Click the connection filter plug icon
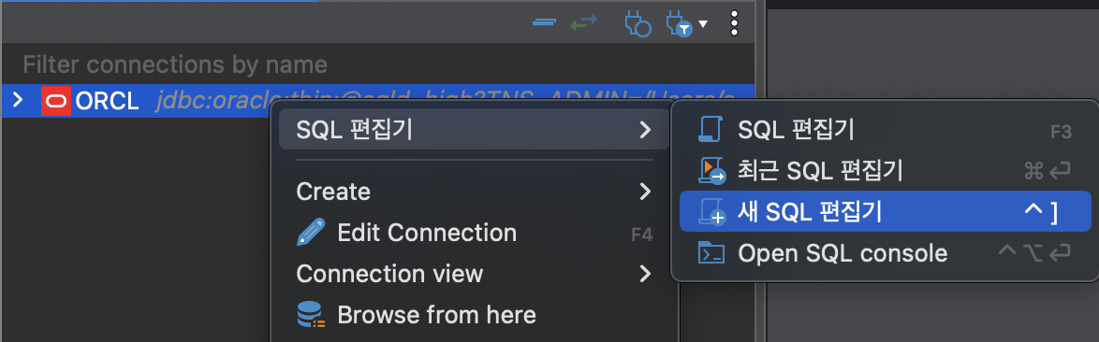This screenshot has width=1099, height=342. point(680,23)
